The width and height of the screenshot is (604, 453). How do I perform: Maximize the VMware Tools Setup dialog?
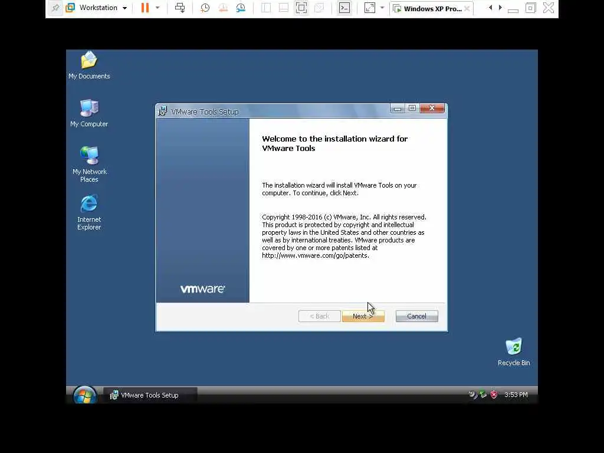pyautogui.click(x=412, y=109)
